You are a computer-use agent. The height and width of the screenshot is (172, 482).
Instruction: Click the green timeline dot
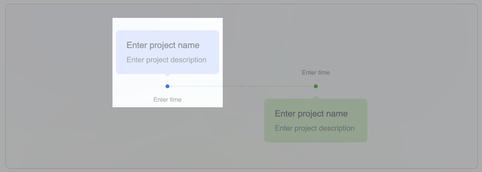tap(316, 86)
